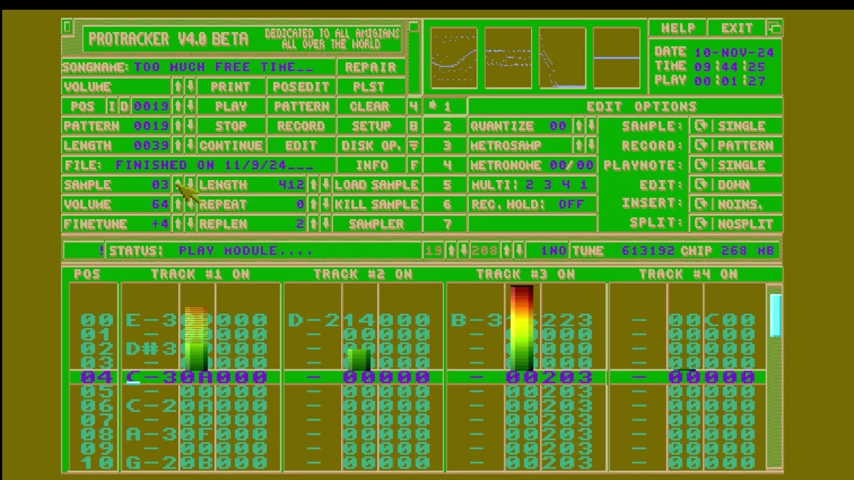Viewport: 854px width, 480px height.
Task: Increase REPEAT value with the up arrow
Action: [314, 205]
